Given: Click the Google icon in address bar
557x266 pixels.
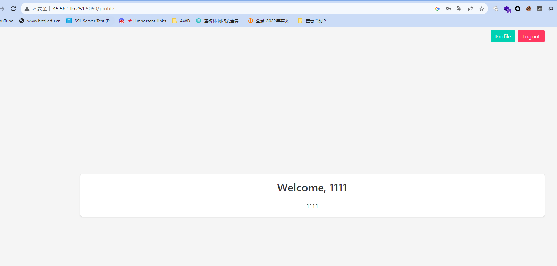Looking at the screenshot, I should tap(437, 9).
